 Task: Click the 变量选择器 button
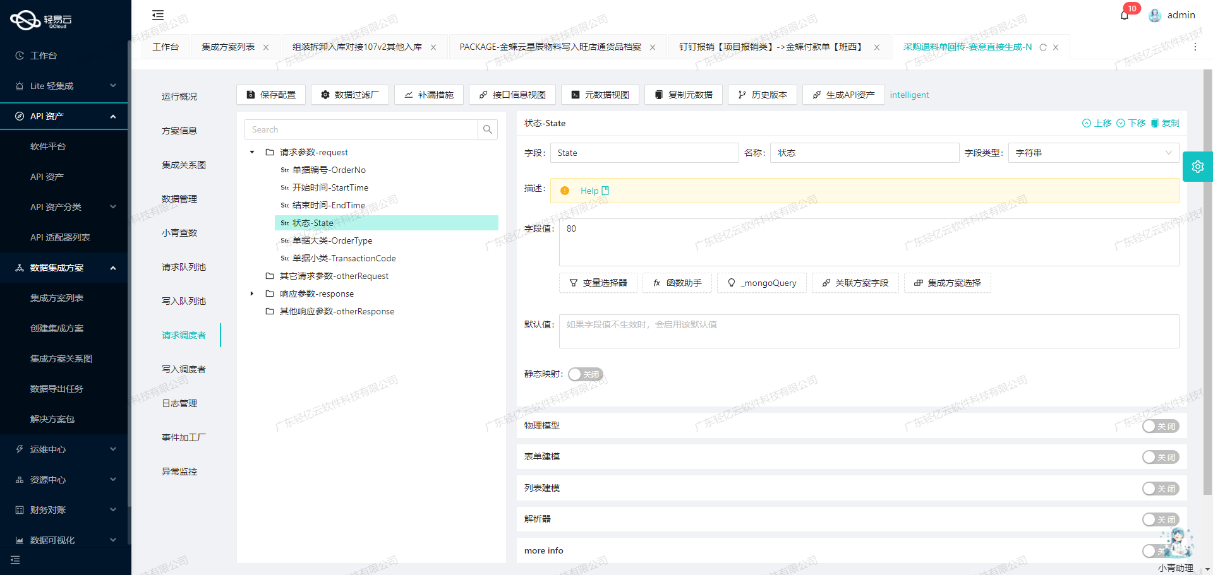(x=598, y=283)
